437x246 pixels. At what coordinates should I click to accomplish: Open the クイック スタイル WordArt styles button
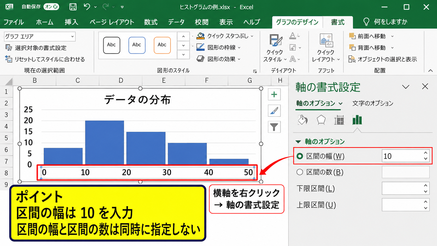275,48
